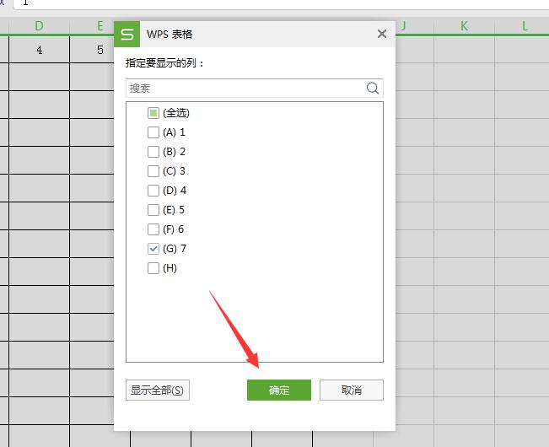Click column L header
This screenshot has height=447, width=549.
(x=525, y=26)
